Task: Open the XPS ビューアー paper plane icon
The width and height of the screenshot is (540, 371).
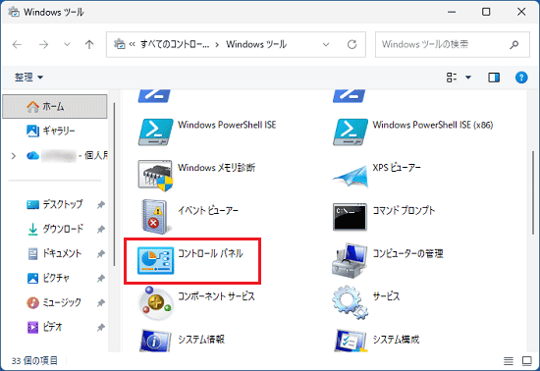Action: point(351,176)
